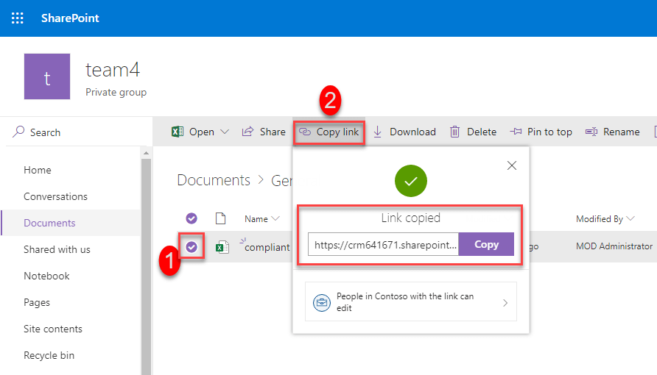Go to Conversations in the left navigation

[x=55, y=196]
